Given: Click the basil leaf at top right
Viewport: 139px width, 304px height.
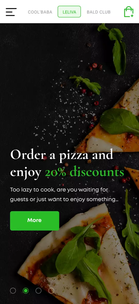Looking at the screenshot, I should click(x=115, y=48).
